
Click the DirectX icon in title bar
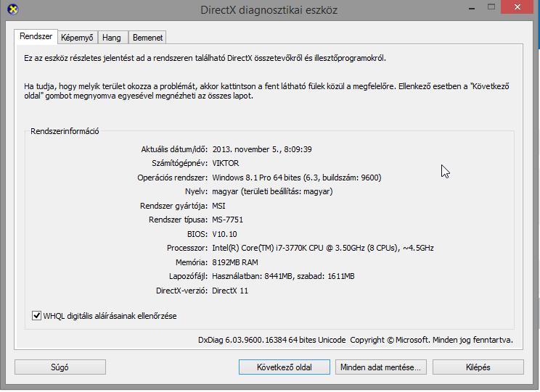point(13,9)
